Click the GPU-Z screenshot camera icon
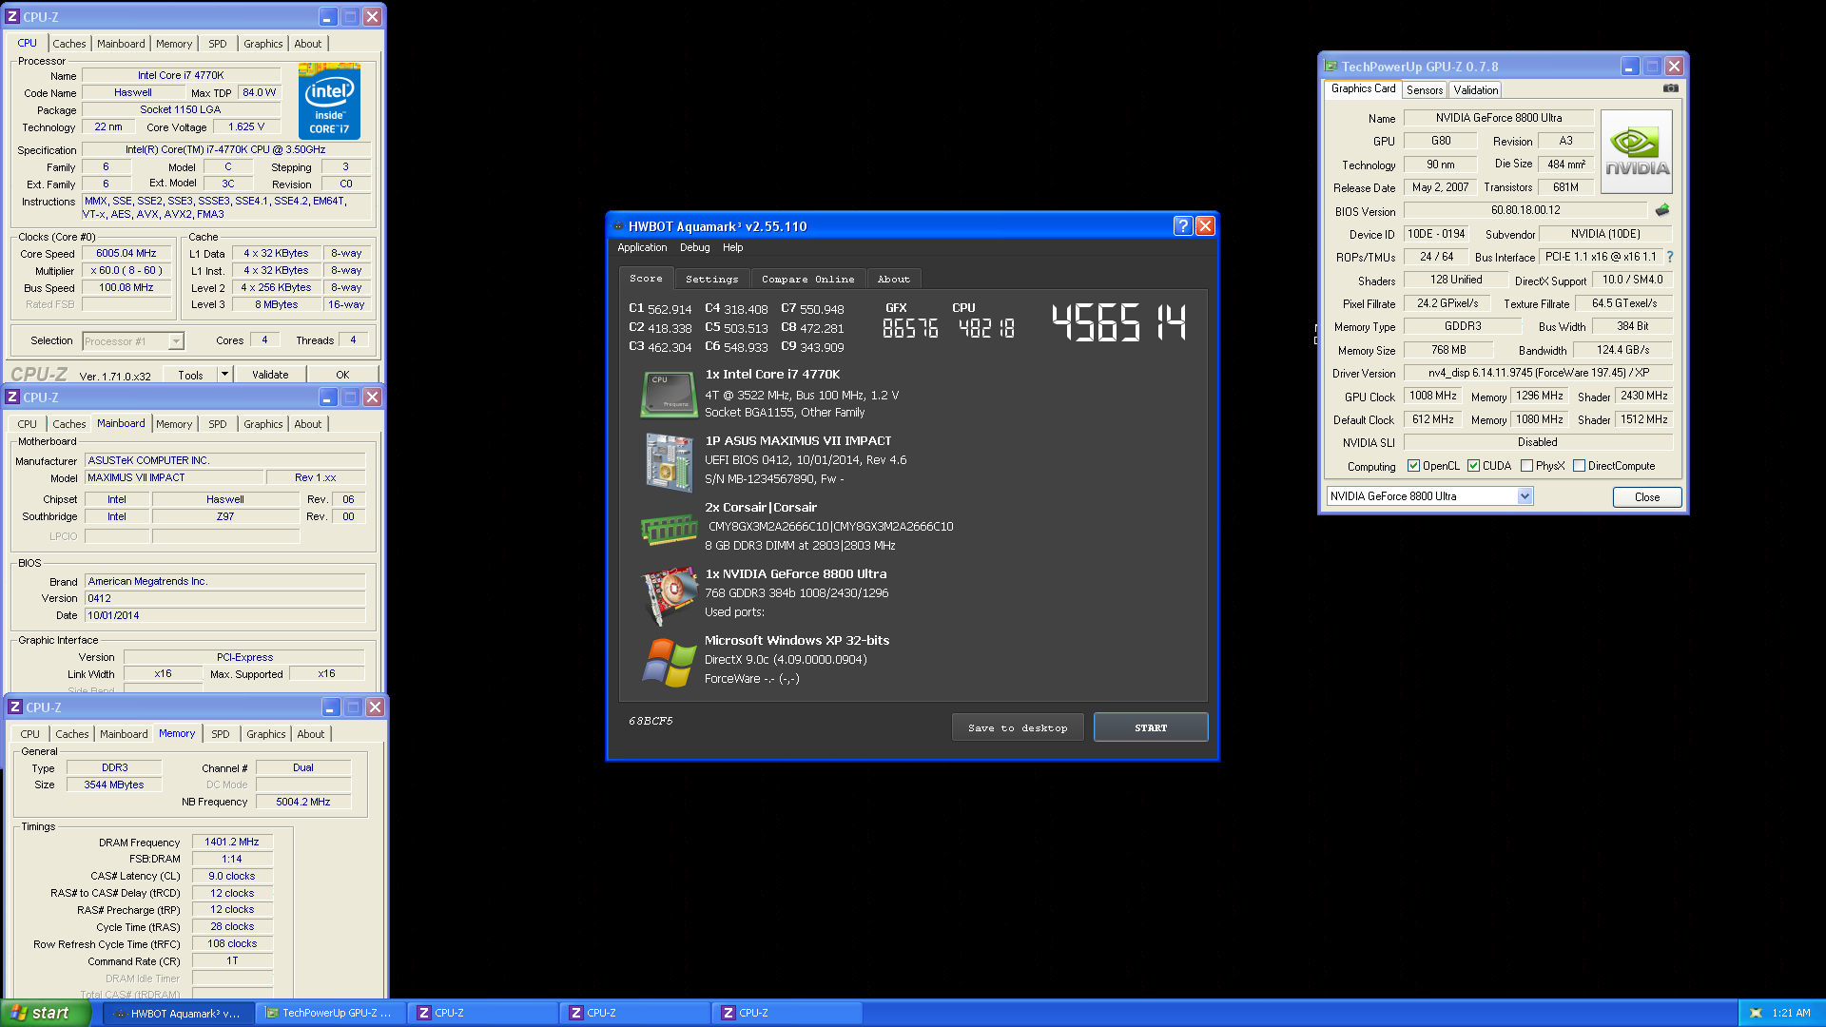The image size is (1826, 1027). (x=1670, y=88)
